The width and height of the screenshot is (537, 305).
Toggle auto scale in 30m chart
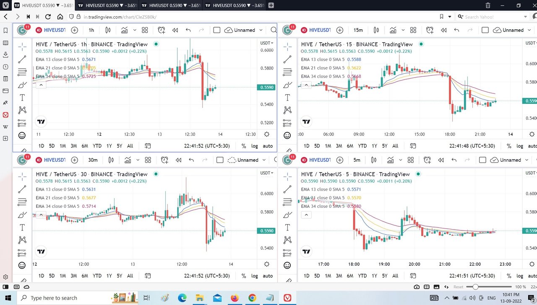268,276
